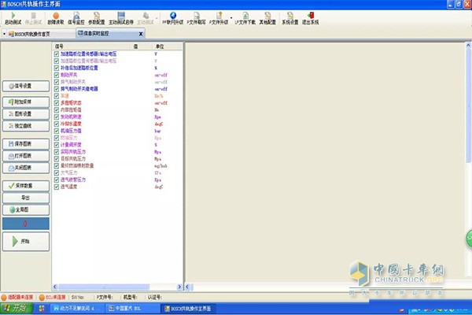Click the blue counter field showing 0
472x315 pixels.
pos(26,224)
